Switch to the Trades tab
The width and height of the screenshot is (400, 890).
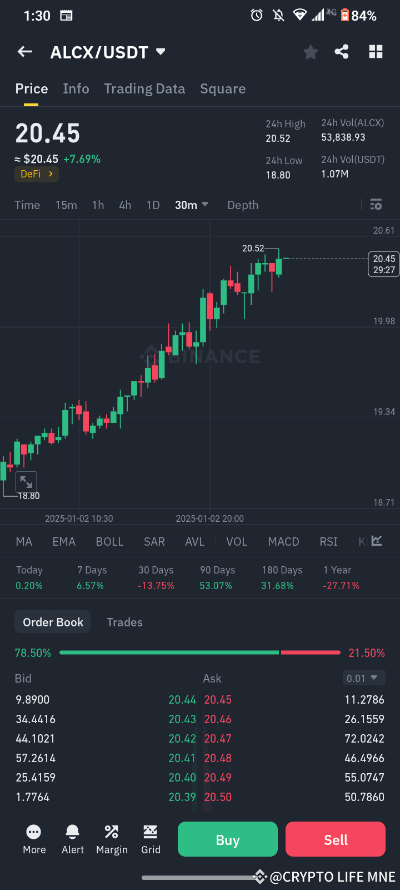tap(124, 622)
